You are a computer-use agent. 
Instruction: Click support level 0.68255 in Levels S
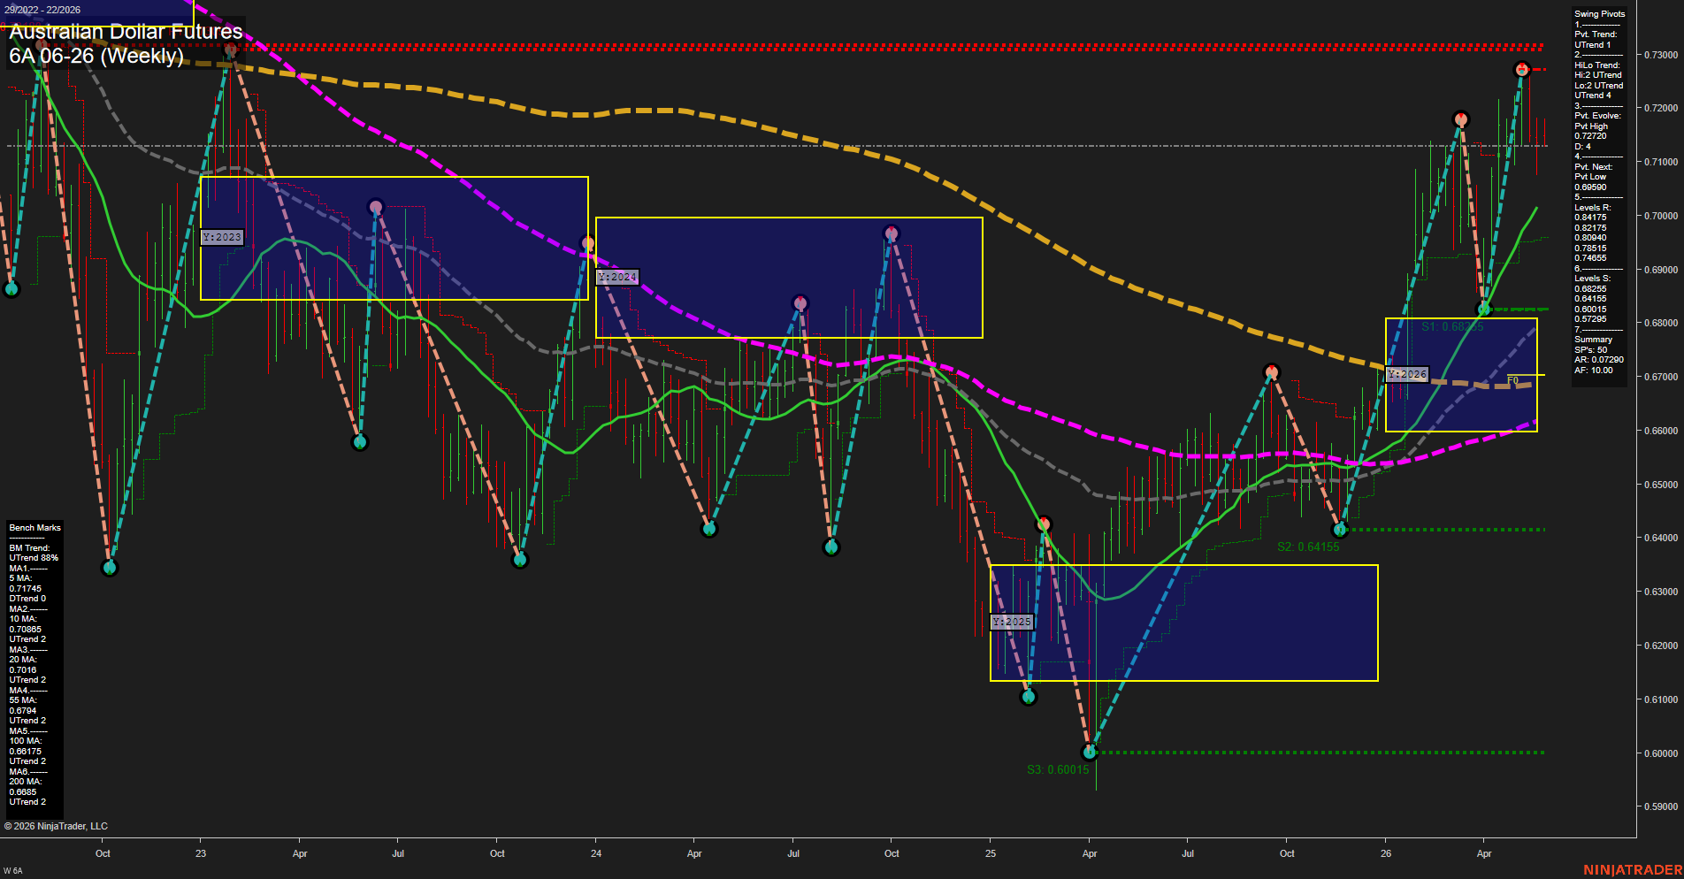tap(1590, 288)
